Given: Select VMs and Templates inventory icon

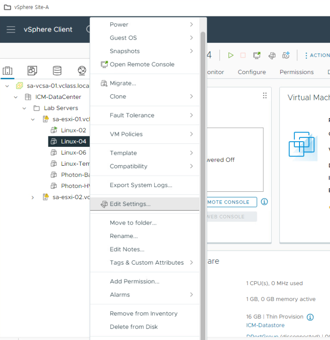Looking at the screenshot, I should [x=32, y=71].
